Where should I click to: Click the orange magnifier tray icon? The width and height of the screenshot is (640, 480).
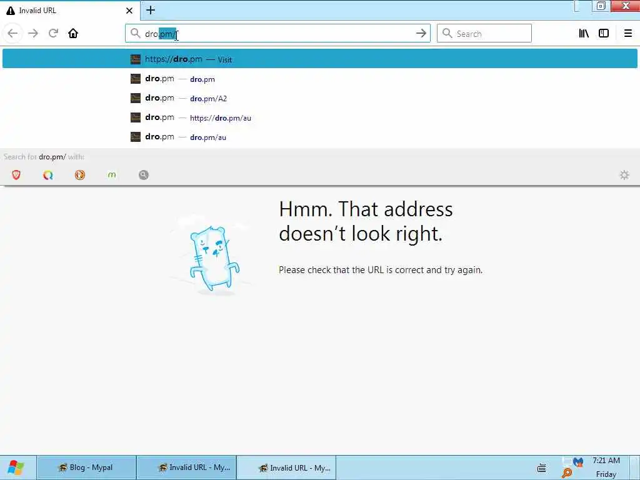point(567,474)
